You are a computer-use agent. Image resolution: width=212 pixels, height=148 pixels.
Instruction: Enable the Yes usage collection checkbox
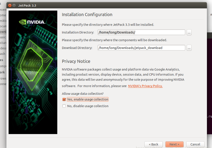[64, 100]
